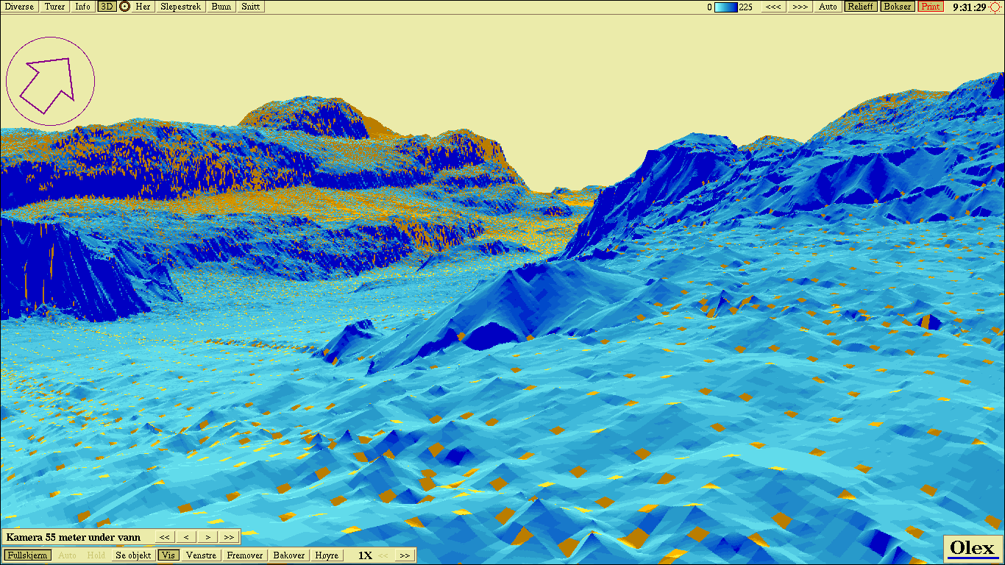Open the Turer menu
This screenshot has width=1005, height=565.
pyautogui.click(x=54, y=7)
